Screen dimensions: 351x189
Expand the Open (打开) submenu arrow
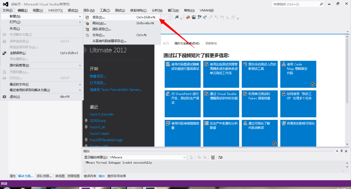[x=80, y=22]
